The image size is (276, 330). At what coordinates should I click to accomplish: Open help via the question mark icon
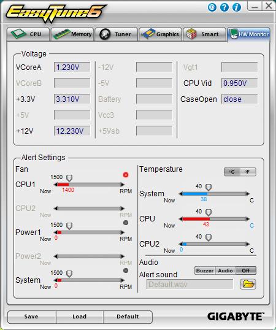(224, 7)
